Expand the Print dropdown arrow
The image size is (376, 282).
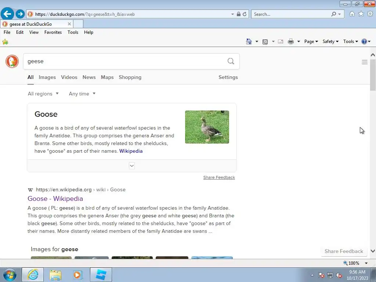[x=299, y=41]
